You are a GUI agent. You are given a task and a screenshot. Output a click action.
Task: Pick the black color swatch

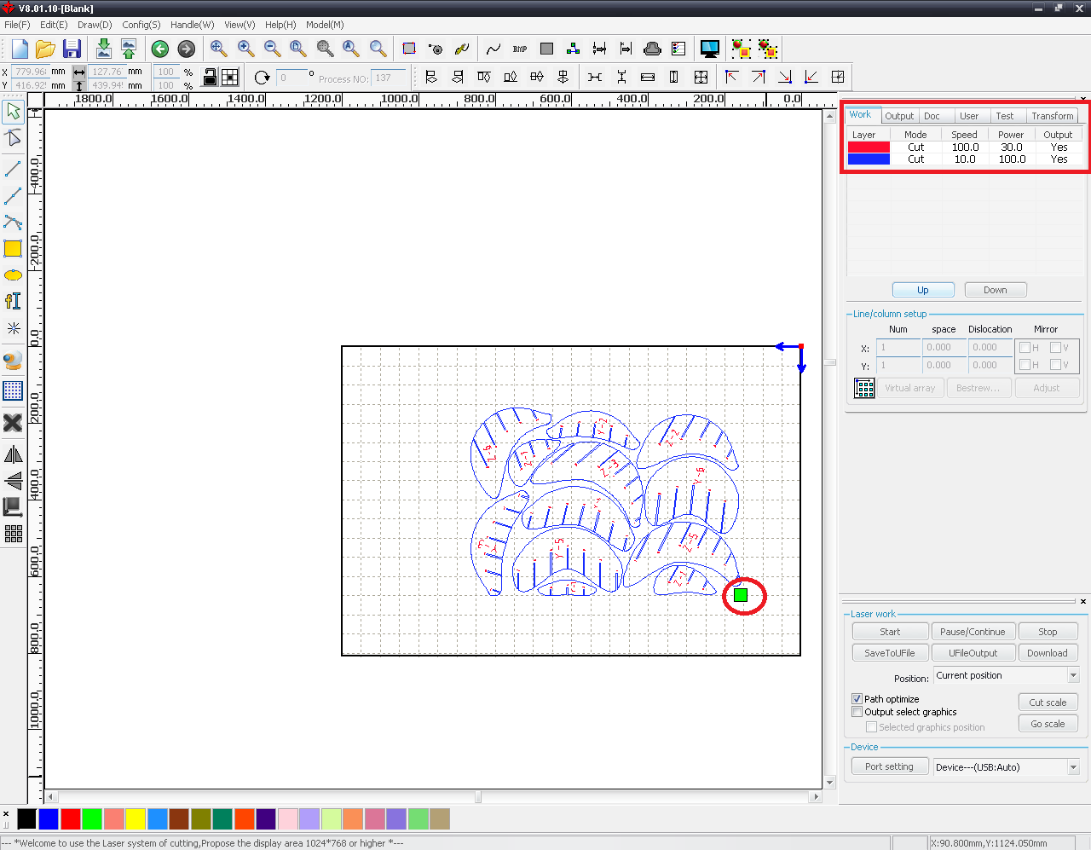[26, 819]
